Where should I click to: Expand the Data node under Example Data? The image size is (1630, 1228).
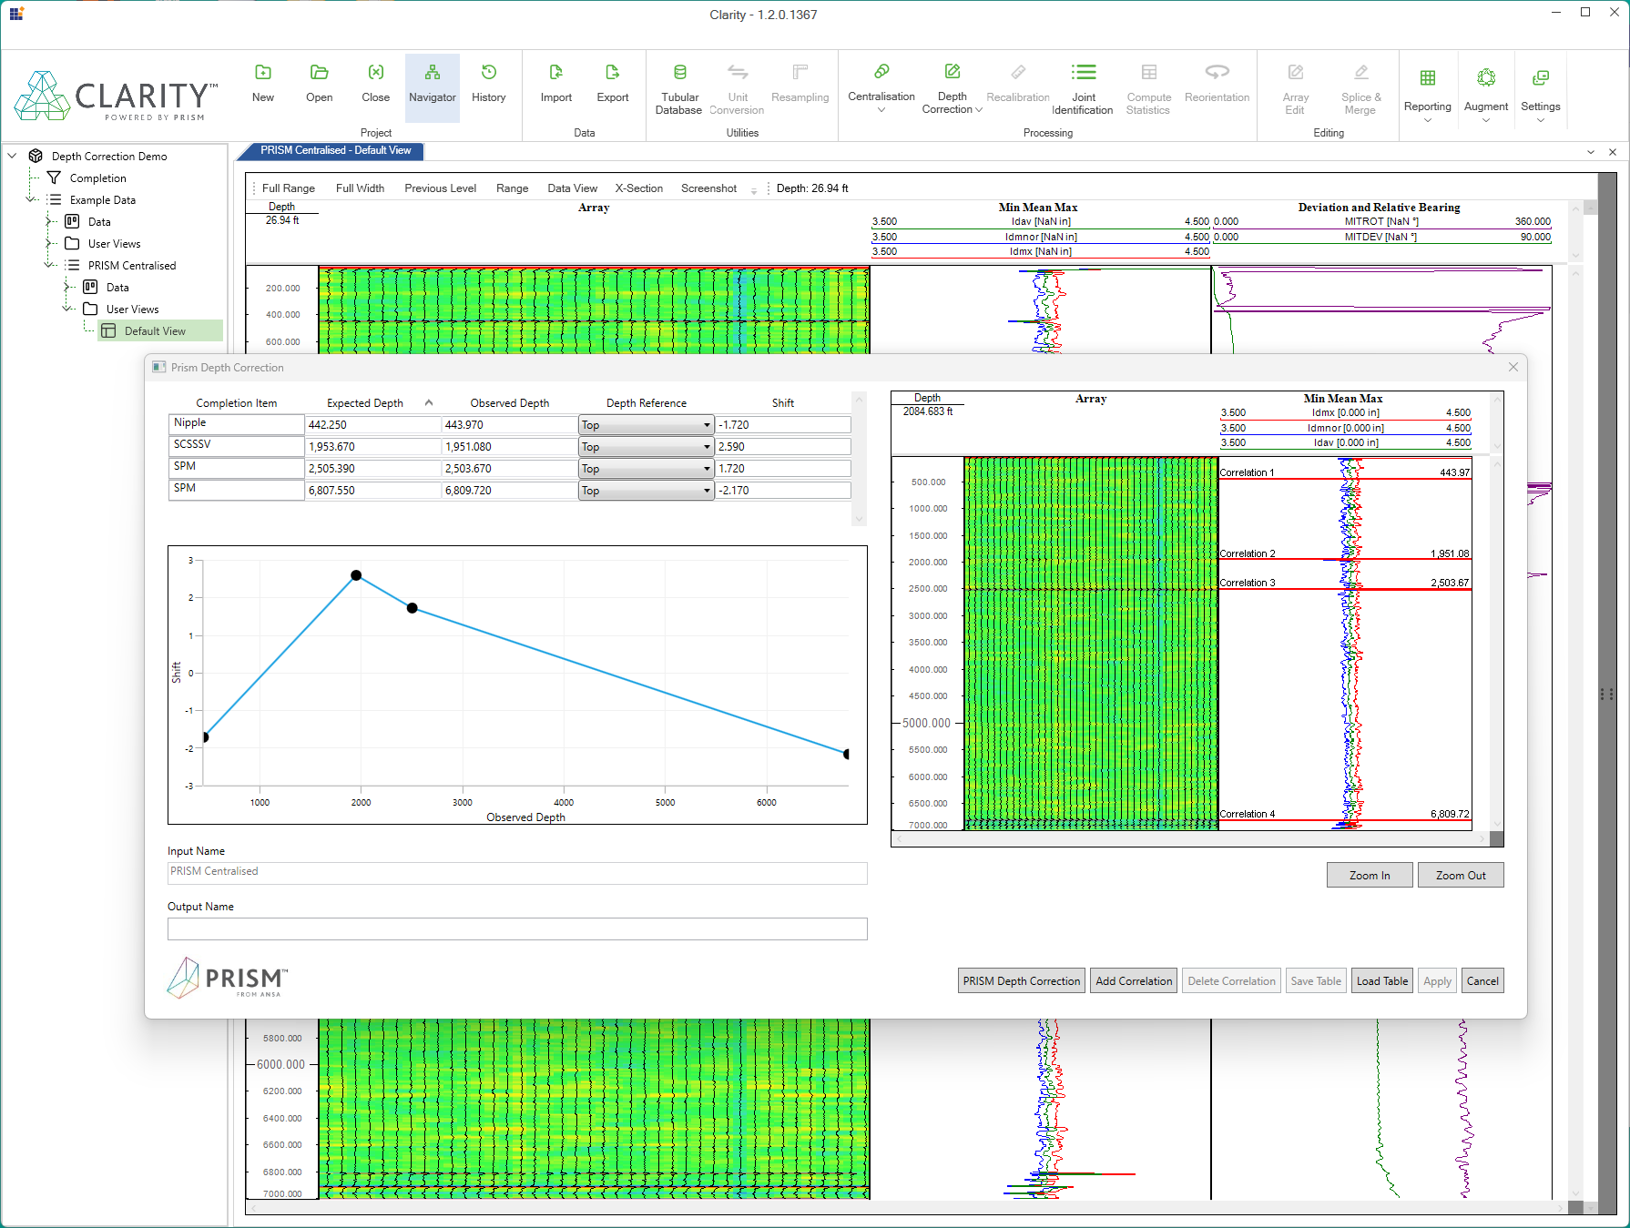(x=51, y=221)
